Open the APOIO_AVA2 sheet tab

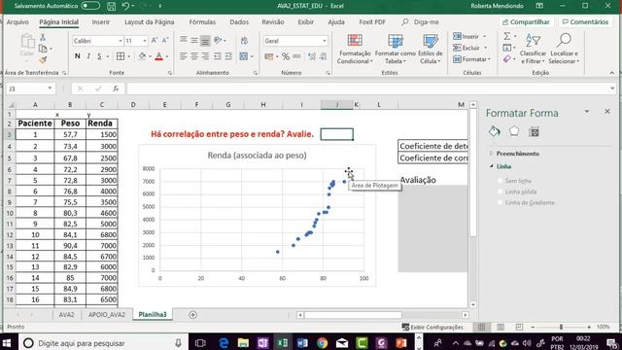click(x=106, y=315)
